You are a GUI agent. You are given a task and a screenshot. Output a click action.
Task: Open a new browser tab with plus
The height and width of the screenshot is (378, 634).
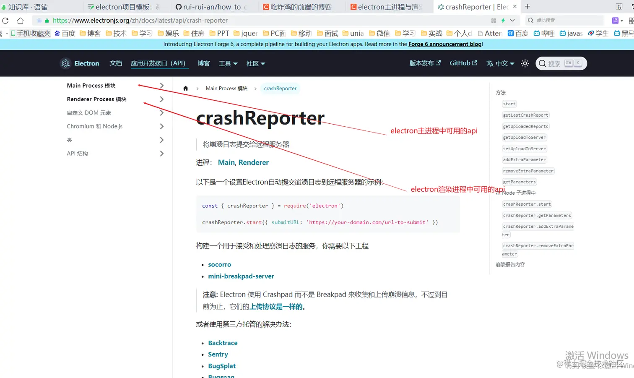527,7
